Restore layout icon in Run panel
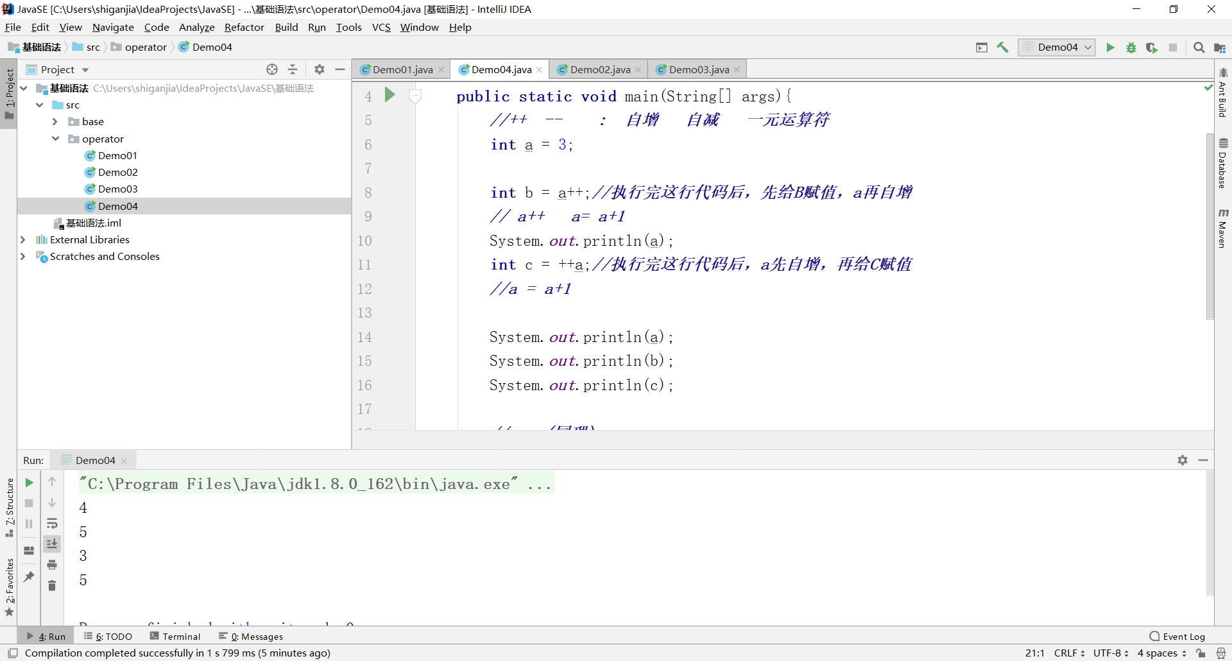The image size is (1232, 661). (29, 551)
